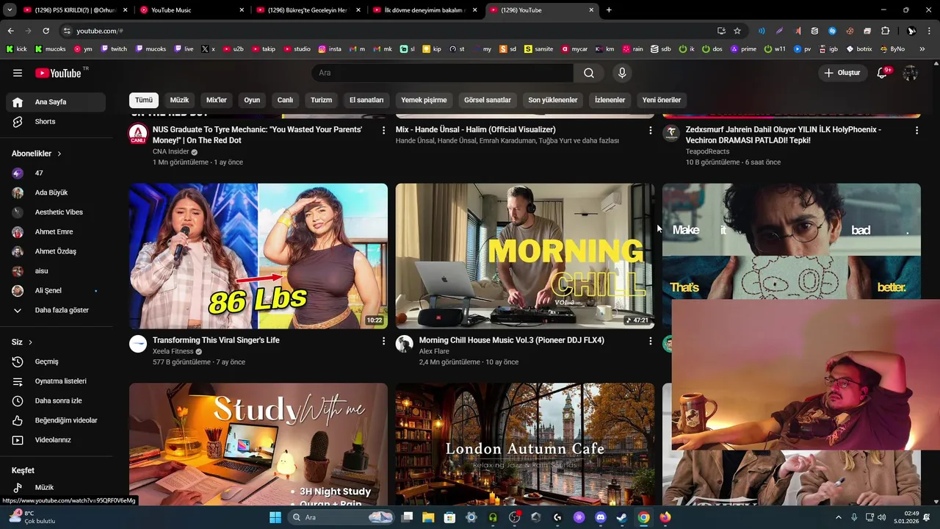
Task: Open the YouTube hamburger guide menu
Action: (18, 73)
